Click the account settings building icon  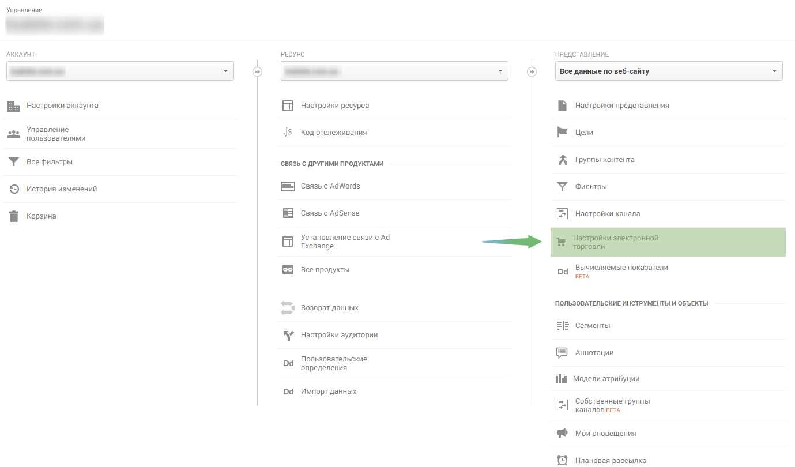(13, 106)
